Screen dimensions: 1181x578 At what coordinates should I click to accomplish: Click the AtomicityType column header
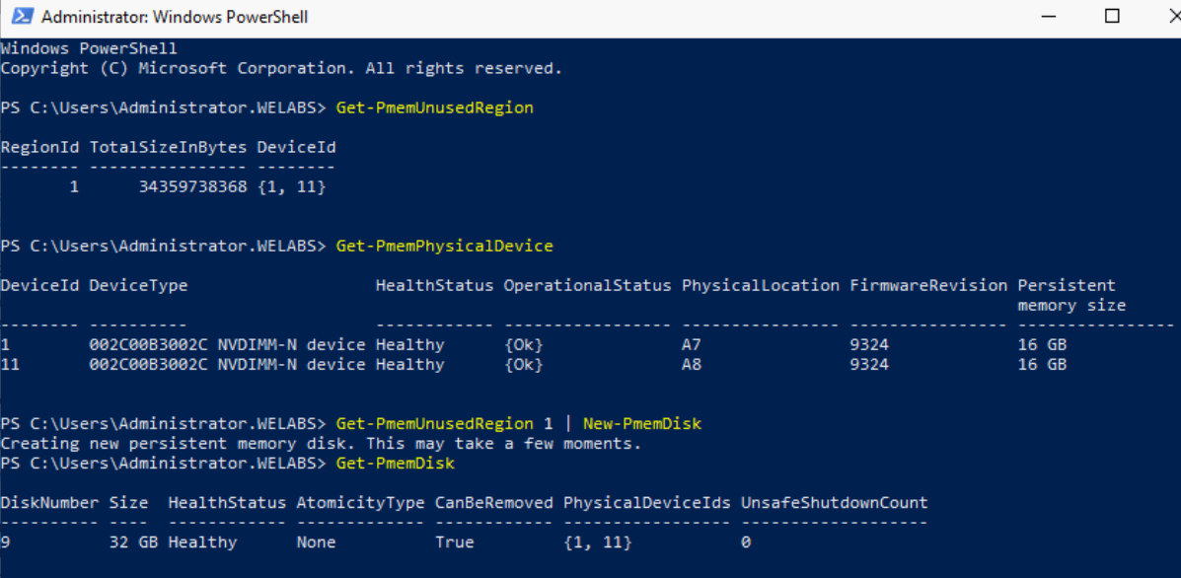[x=360, y=502]
